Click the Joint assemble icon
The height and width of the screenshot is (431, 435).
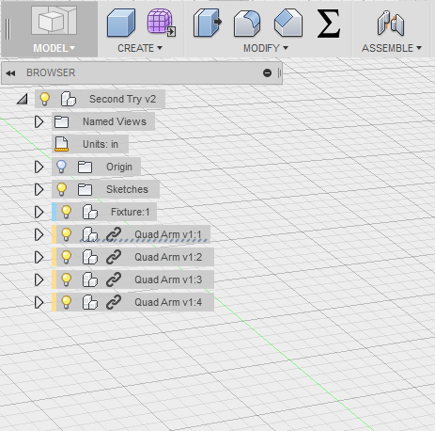point(391,23)
